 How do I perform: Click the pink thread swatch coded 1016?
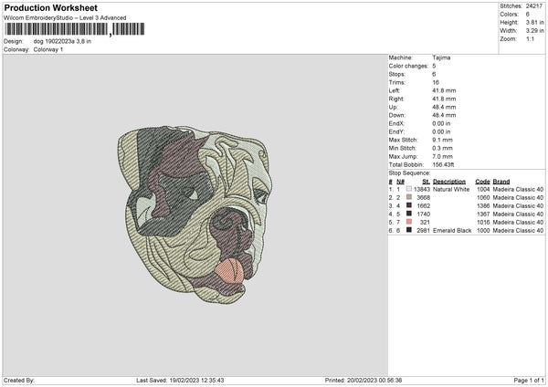pyautogui.click(x=407, y=222)
